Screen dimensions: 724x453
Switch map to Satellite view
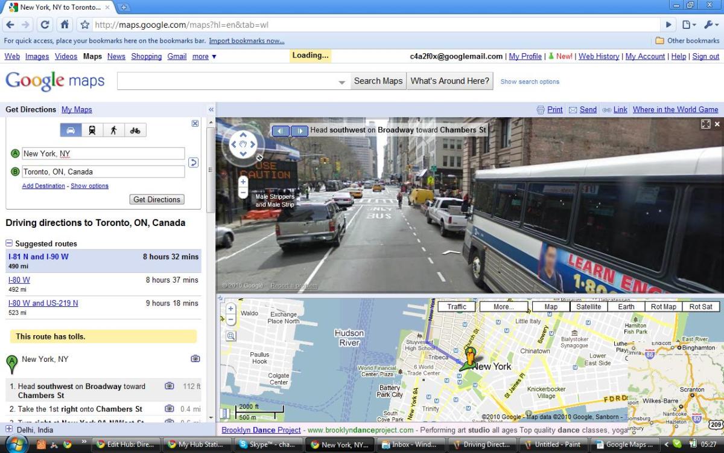tap(588, 307)
